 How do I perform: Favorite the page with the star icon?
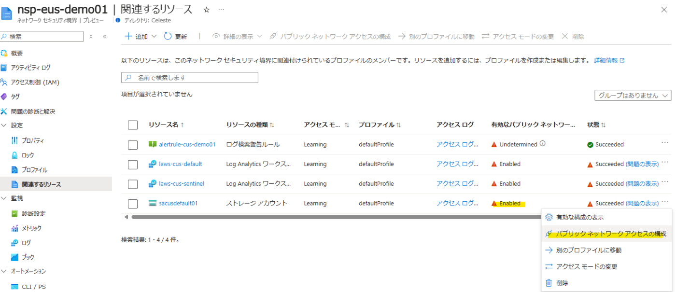click(x=207, y=10)
